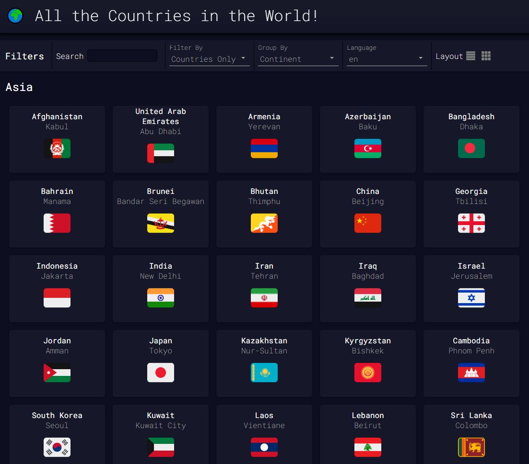
Task: Select the Filters label
Action: 25,56
